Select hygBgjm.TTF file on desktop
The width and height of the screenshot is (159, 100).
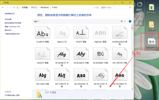pyautogui.click(x=152, y=43)
